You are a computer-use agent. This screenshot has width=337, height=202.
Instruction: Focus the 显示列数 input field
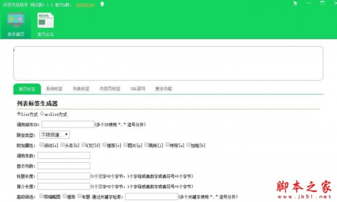(64, 166)
